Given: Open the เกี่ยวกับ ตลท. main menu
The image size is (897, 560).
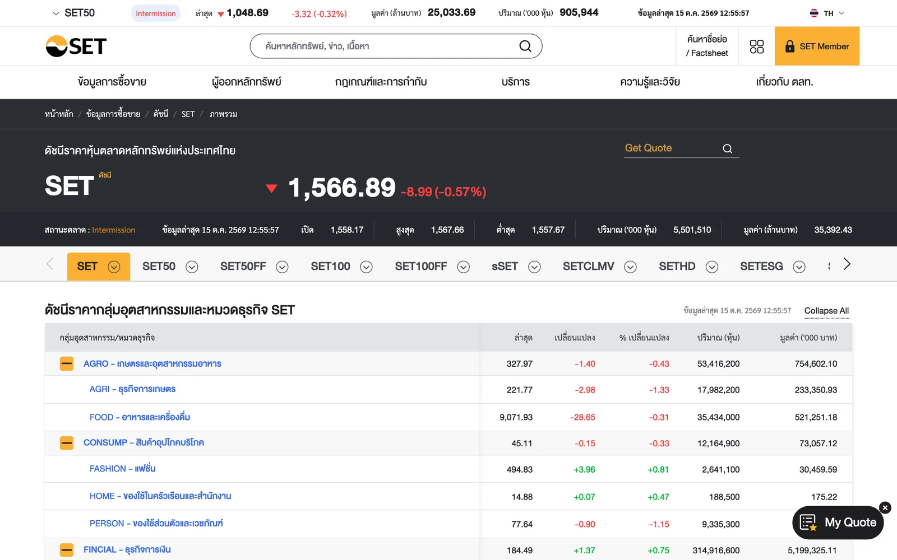Looking at the screenshot, I should (x=784, y=82).
